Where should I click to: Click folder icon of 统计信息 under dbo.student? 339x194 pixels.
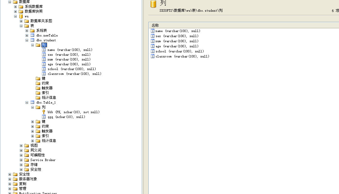[x=38, y=97]
